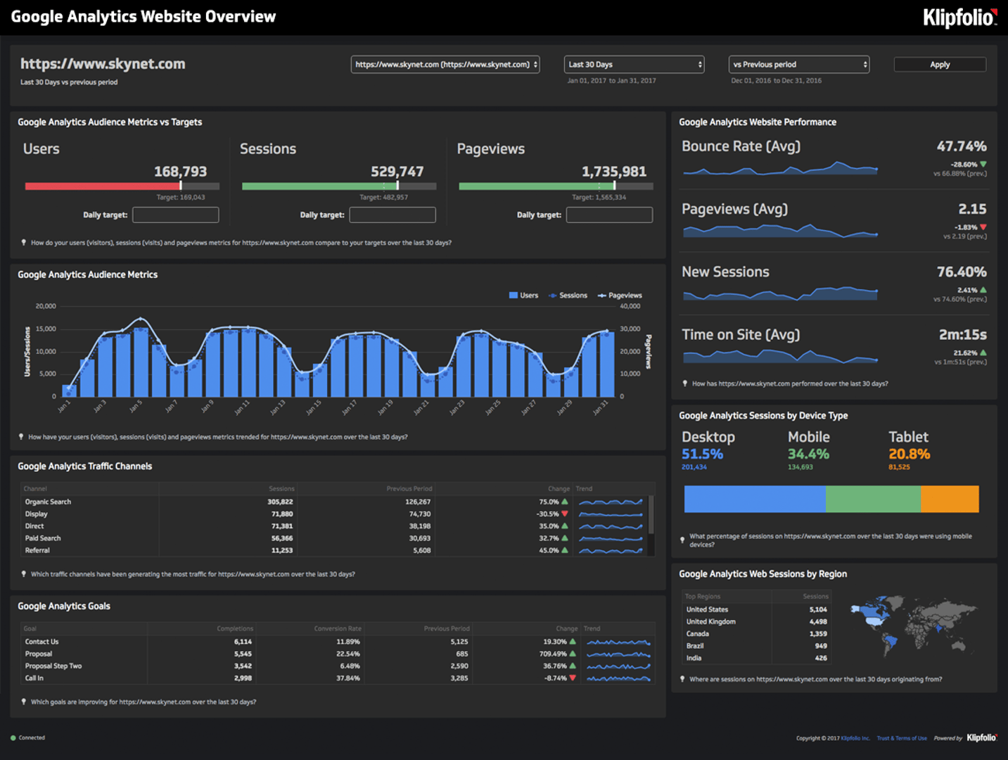The image size is (1008, 760).
Task: Click the Users Daily target input field
Action: (x=176, y=215)
